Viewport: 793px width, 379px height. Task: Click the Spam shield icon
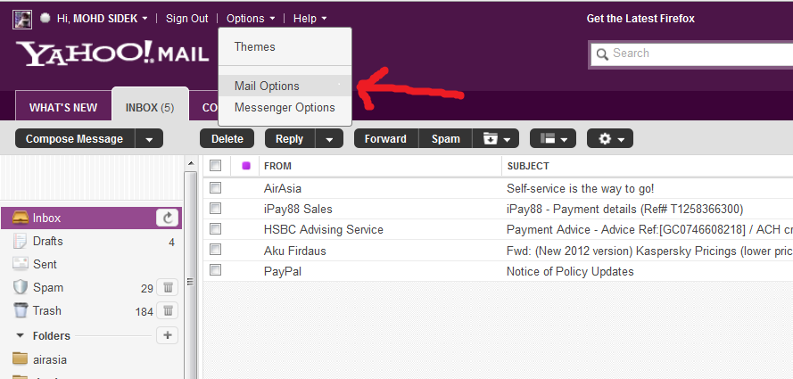(20, 287)
